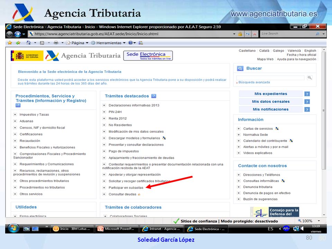332x249 pixels.
Task: Click help icon under Procedimientos, Servicios y Trámites
Action: tap(18, 105)
